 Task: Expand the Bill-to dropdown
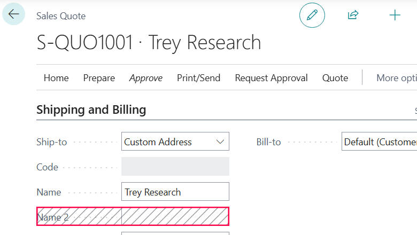(x=379, y=142)
